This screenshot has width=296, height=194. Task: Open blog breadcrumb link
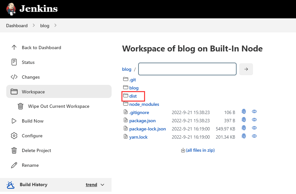coord(45,26)
